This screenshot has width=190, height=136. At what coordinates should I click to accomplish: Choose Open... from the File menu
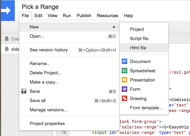pos(69,36)
